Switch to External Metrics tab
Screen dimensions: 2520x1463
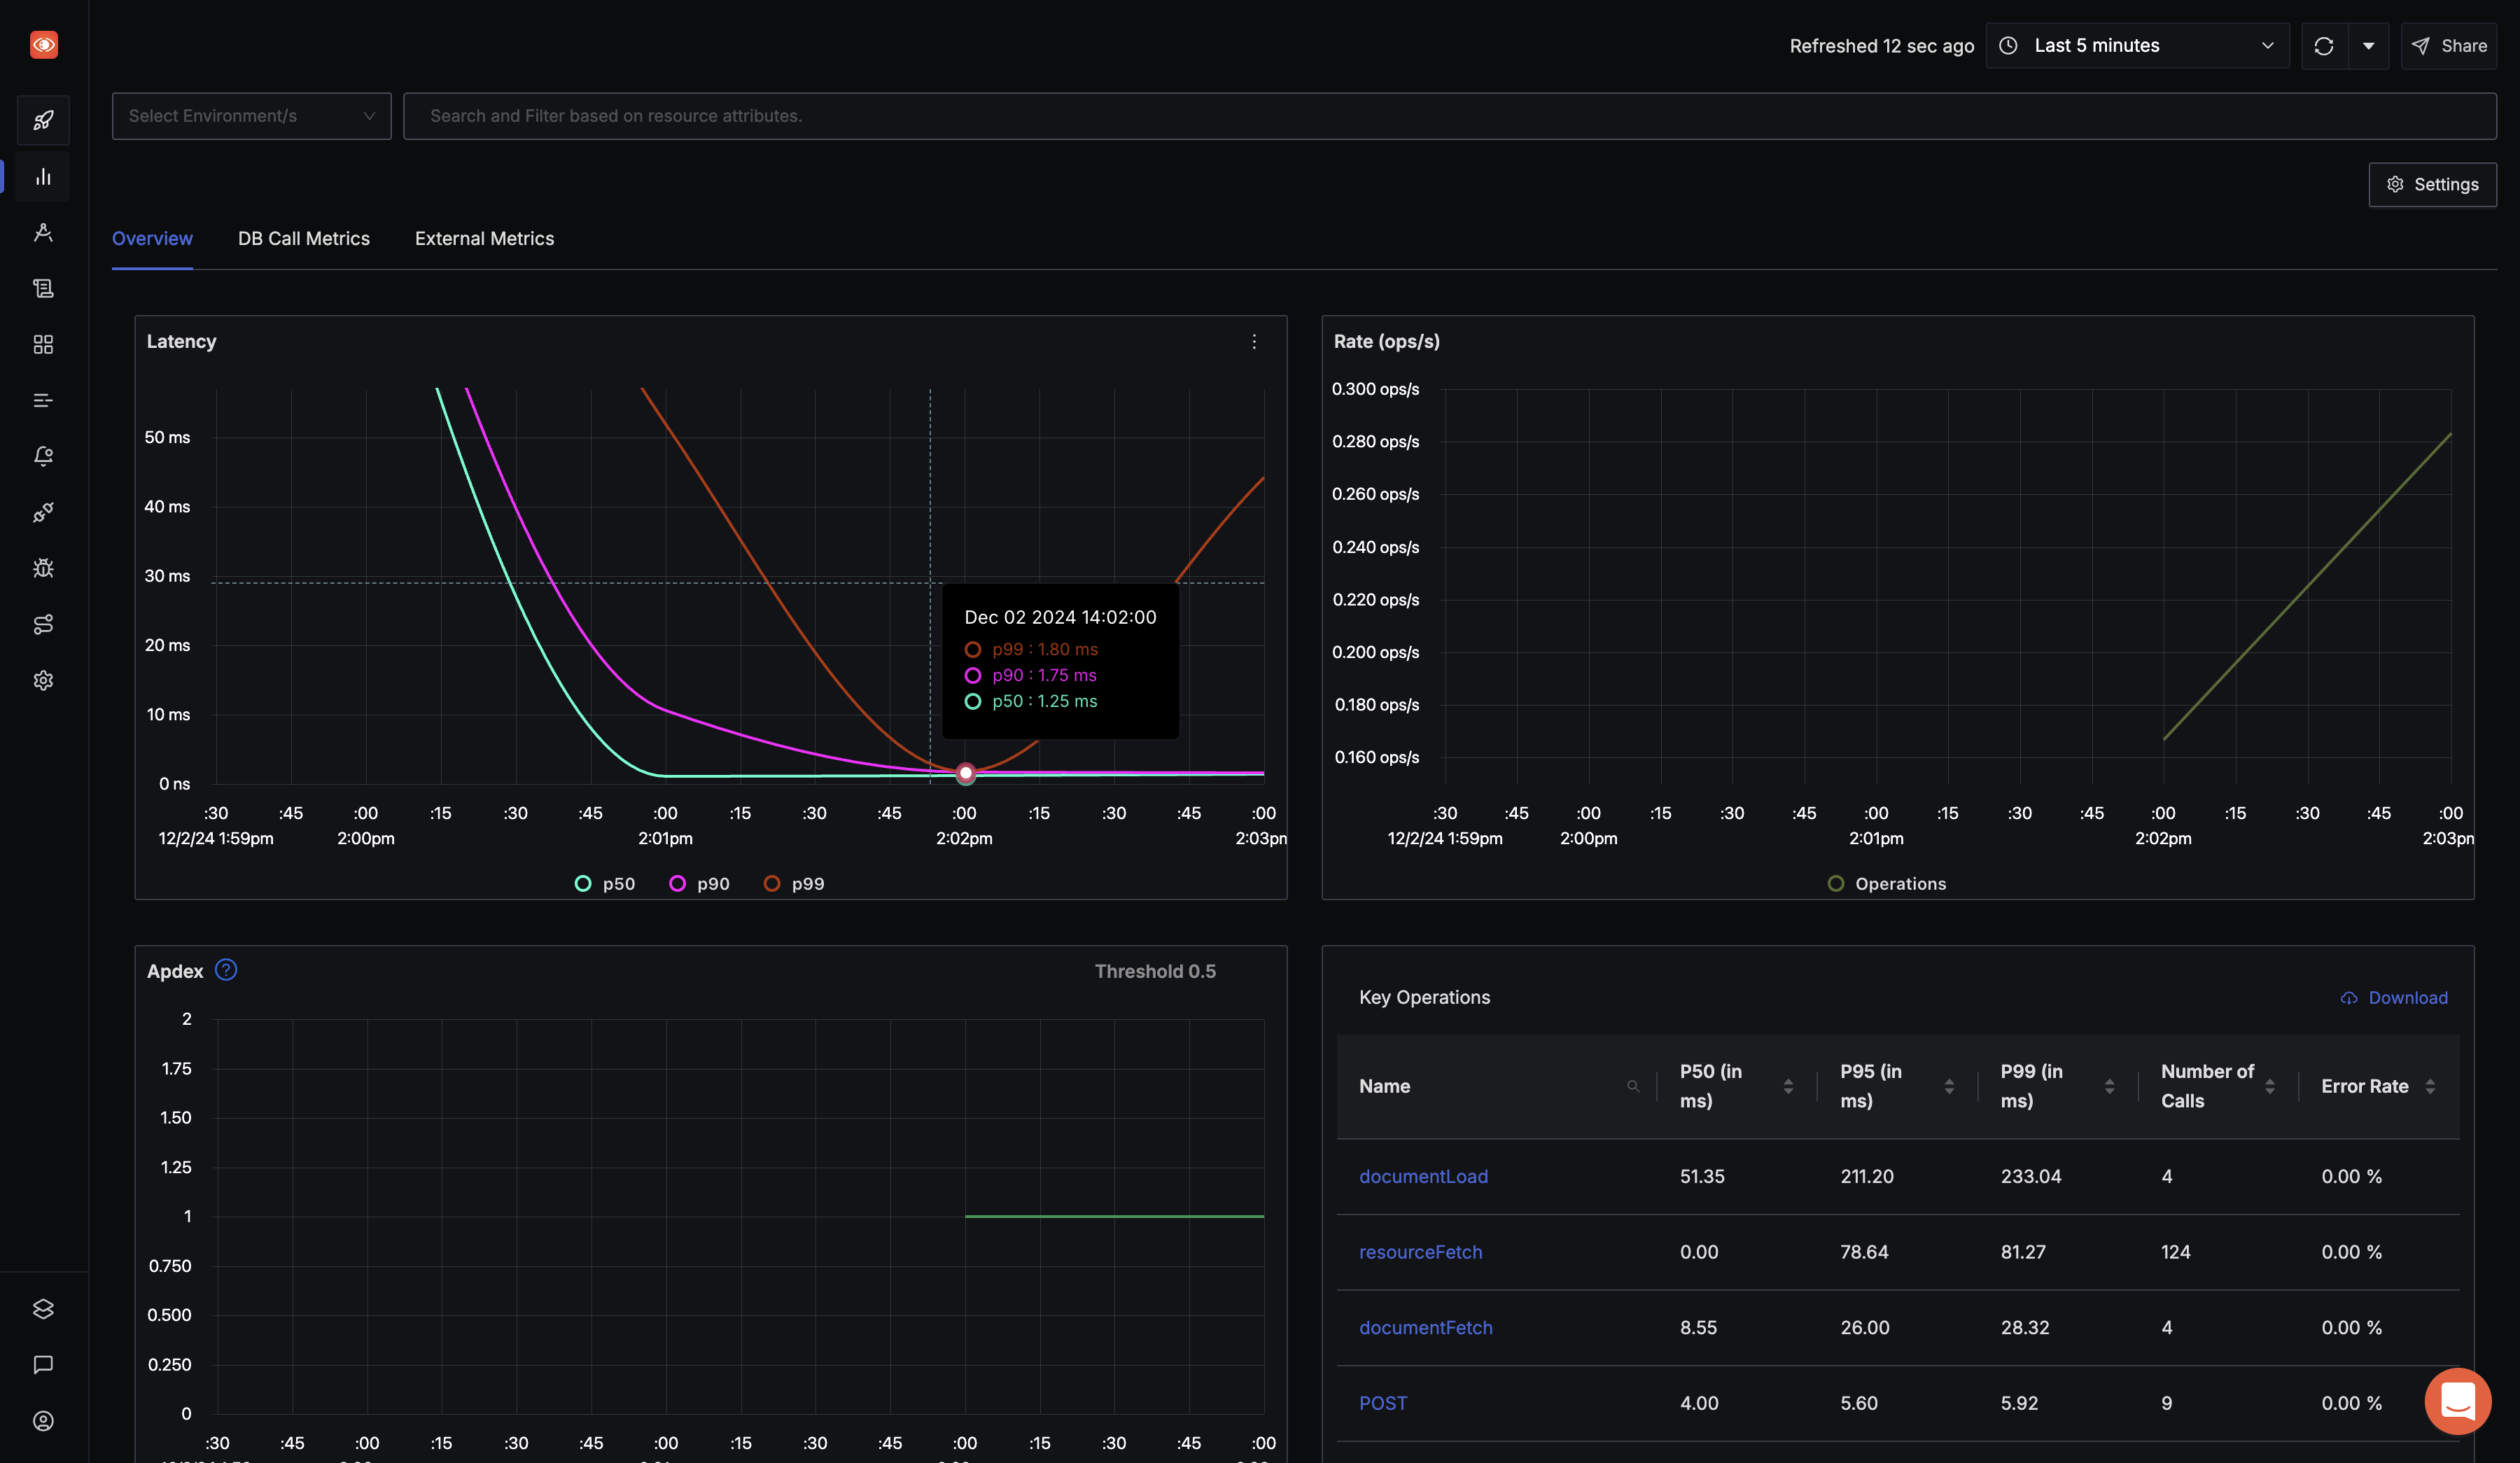(484, 237)
